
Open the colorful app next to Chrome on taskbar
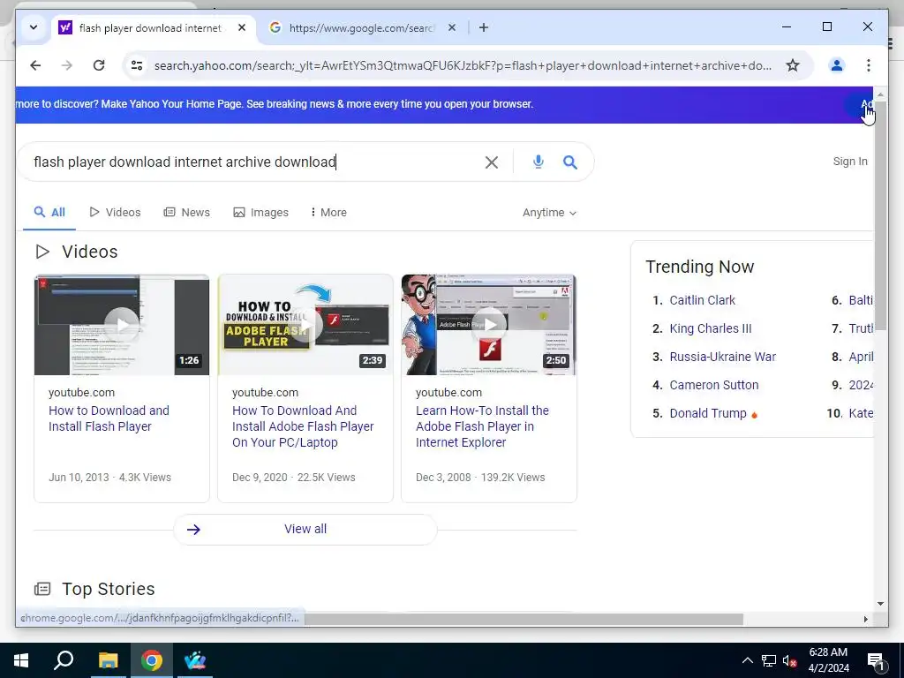195,660
